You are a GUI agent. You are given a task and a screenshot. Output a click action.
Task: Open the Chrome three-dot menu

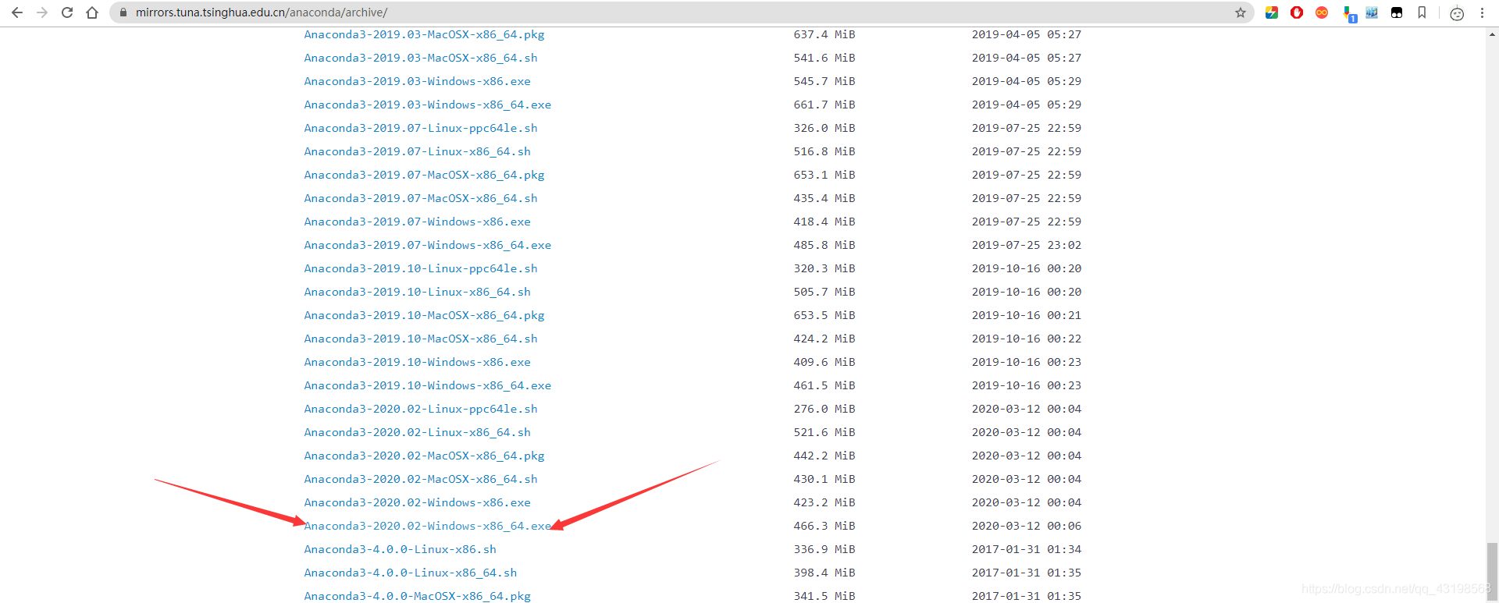pos(1482,12)
